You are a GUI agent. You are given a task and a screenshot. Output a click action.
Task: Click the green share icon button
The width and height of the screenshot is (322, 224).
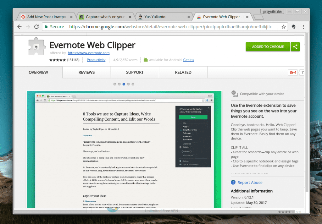[295, 47]
